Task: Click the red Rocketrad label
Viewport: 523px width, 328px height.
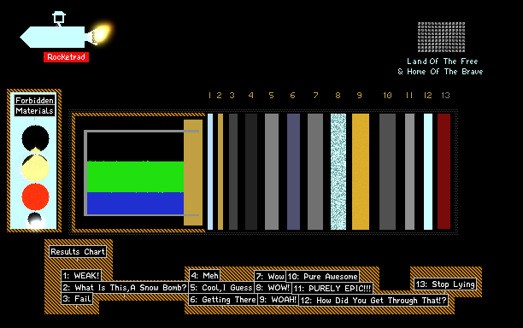Action: 66,57
